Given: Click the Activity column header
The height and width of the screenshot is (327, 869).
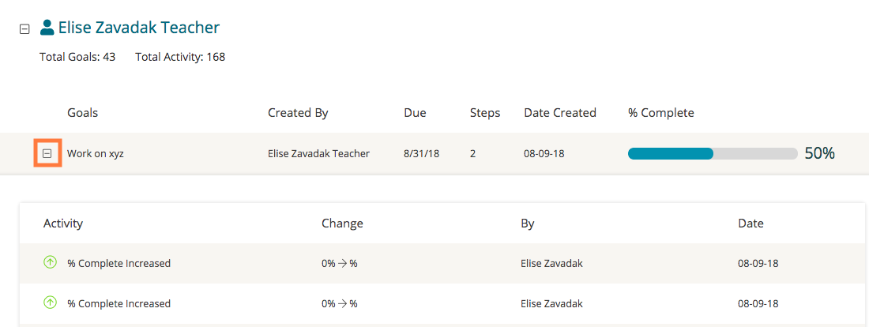Looking at the screenshot, I should [63, 224].
